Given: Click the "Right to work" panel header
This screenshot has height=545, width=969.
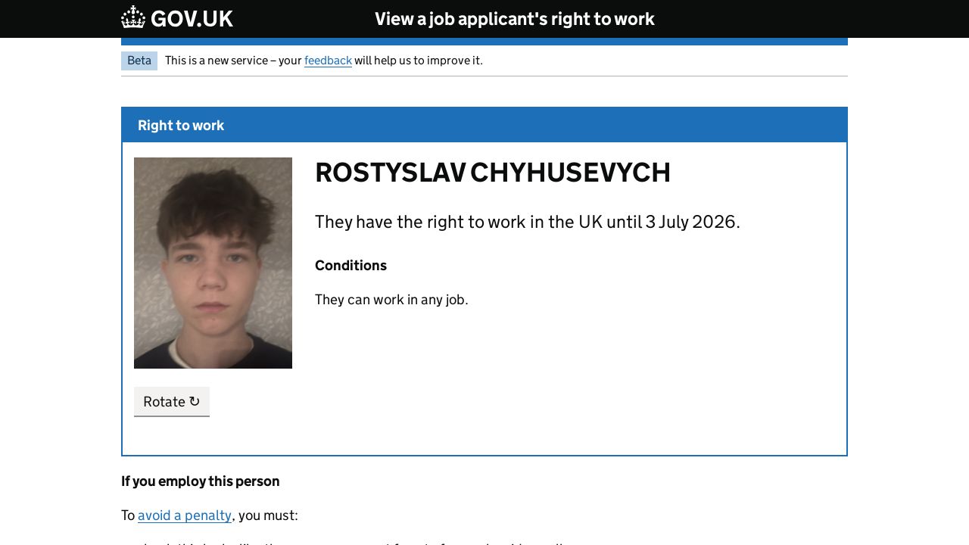Looking at the screenshot, I should click(181, 126).
